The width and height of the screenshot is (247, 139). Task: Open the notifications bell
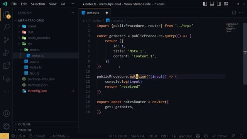pyautogui.click(x=241, y=136)
